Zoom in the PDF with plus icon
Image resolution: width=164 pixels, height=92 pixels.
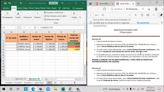tap(136, 15)
